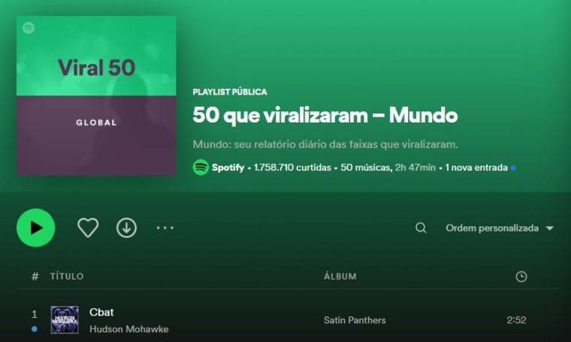The width and height of the screenshot is (571, 342).
Task: Download the playlist with the arrow icon
Action: point(126,228)
